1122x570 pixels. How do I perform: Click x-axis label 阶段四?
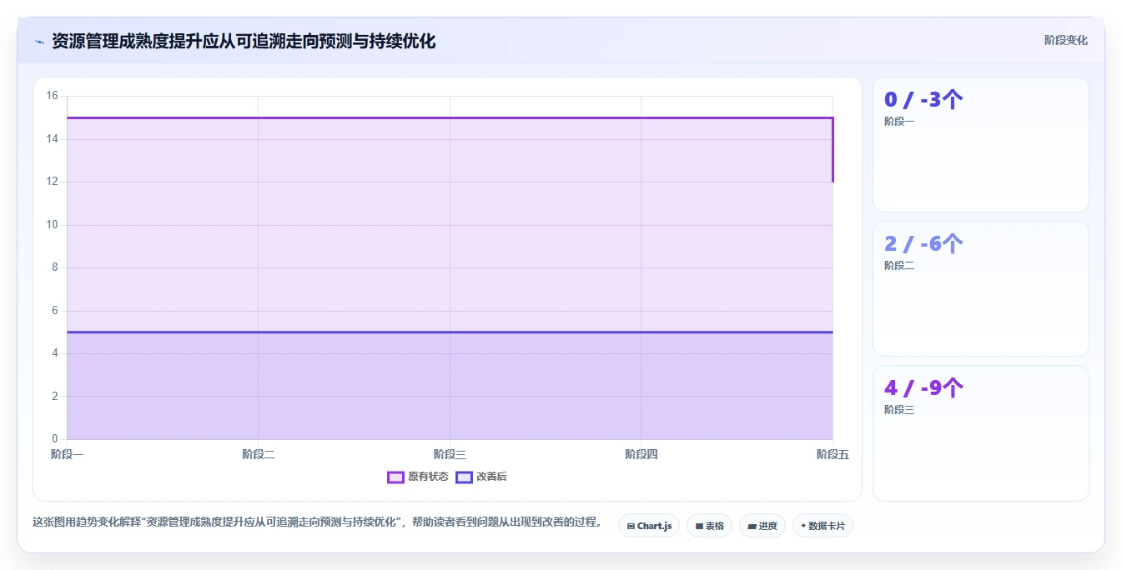642,454
